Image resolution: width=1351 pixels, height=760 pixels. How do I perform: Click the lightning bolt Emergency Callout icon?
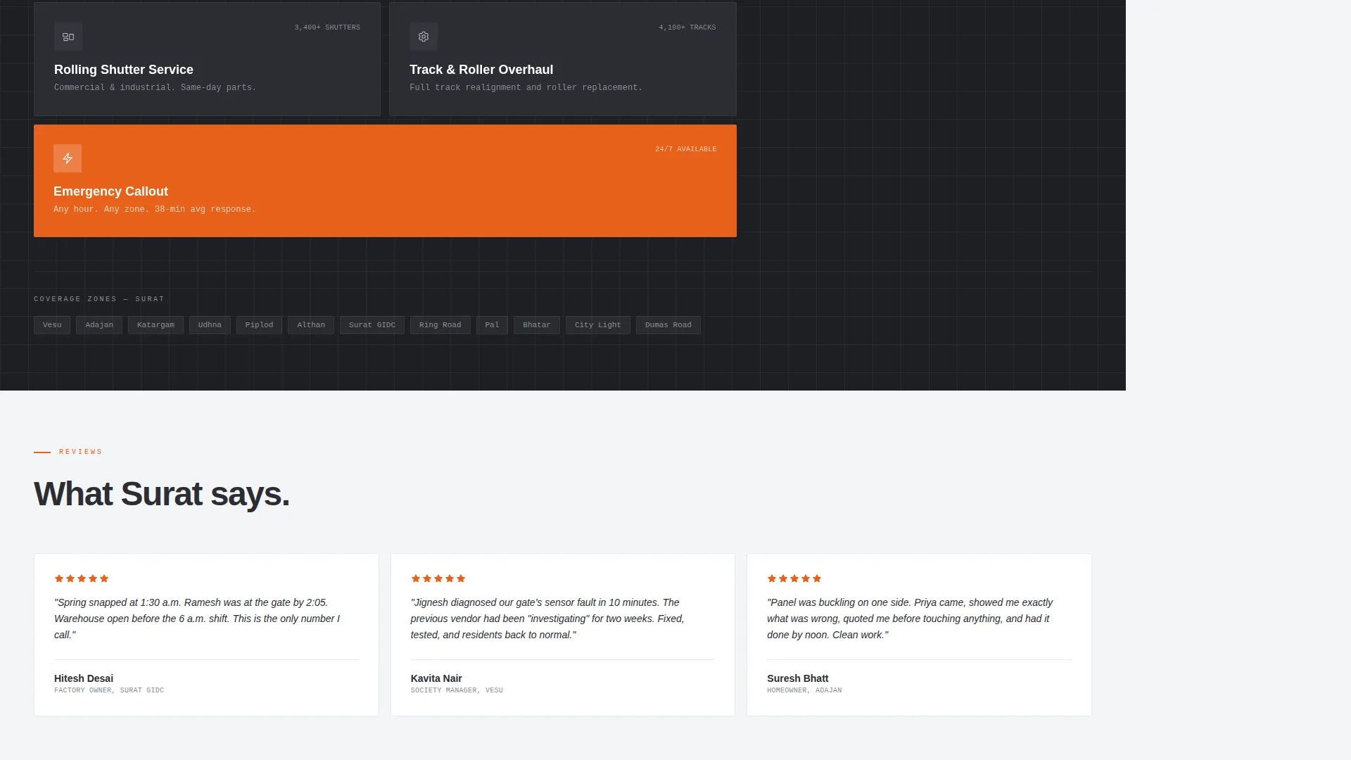click(68, 158)
